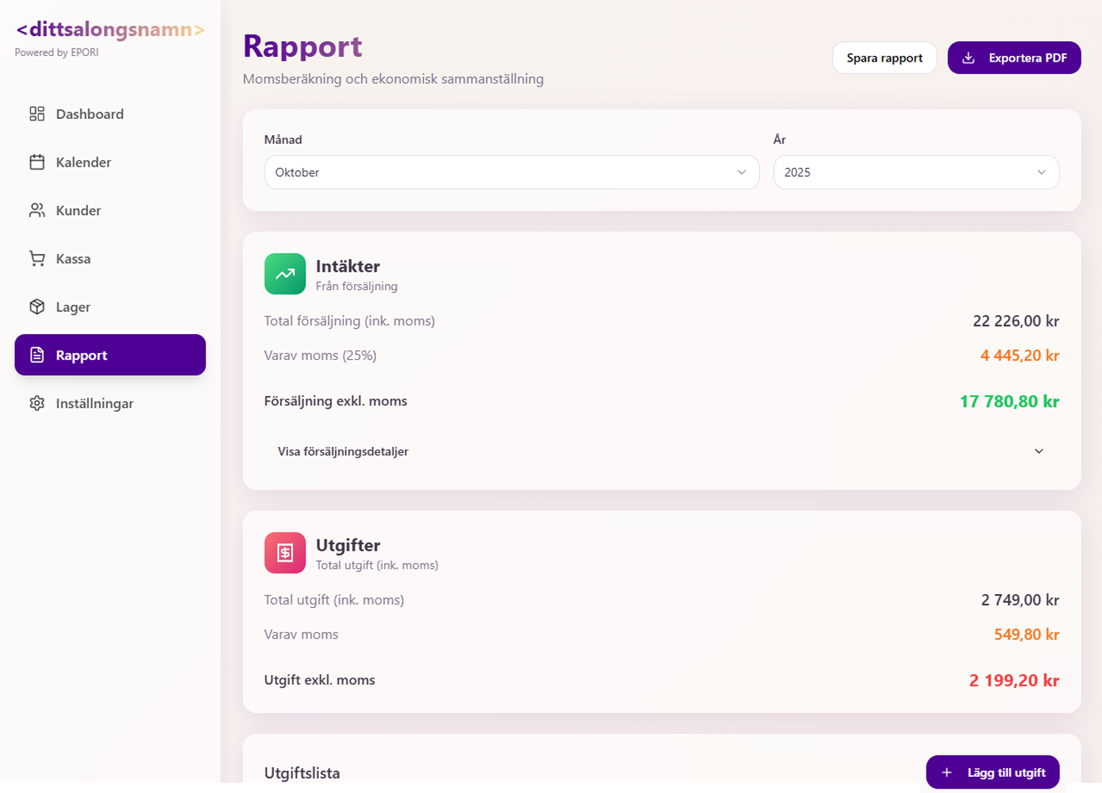Click the Kalender calendar icon
Image resolution: width=1102 pixels, height=793 pixels.
point(37,162)
